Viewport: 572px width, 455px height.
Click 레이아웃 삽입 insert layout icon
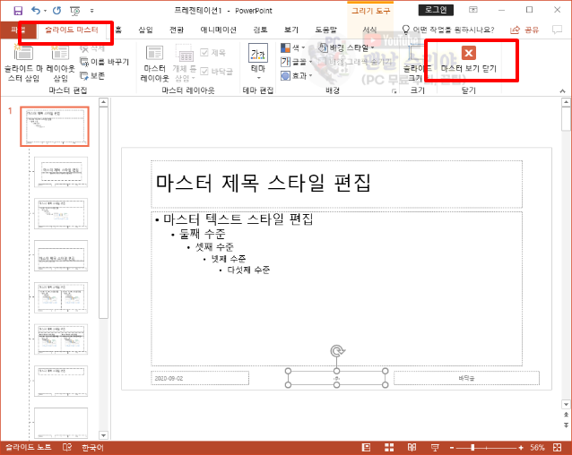point(61,62)
